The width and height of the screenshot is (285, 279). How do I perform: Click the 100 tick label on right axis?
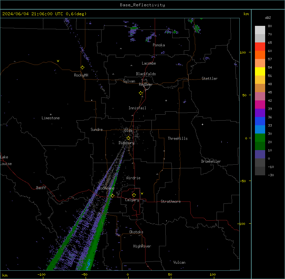(x=243, y=52)
